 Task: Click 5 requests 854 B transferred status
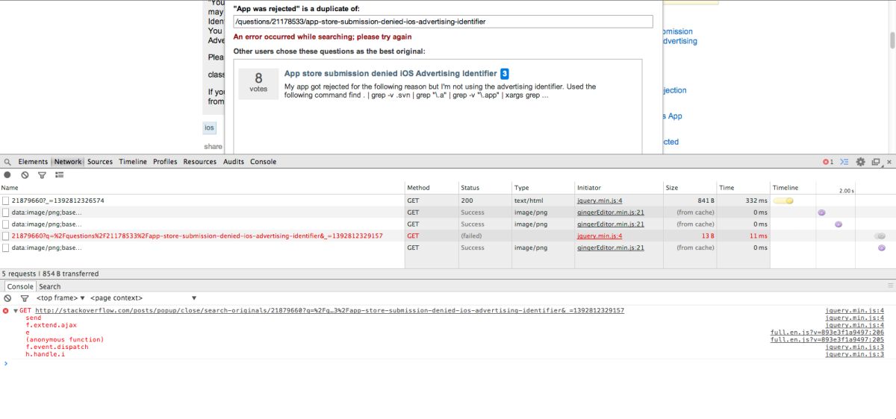(x=50, y=274)
